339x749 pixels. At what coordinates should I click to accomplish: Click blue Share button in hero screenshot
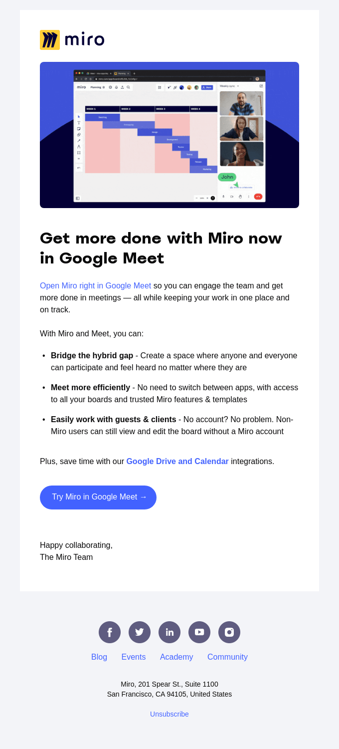(207, 87)
